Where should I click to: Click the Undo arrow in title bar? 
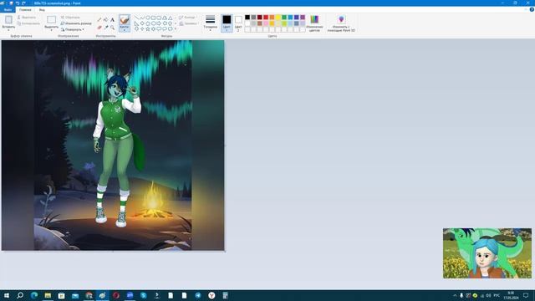pyautogui.click(x=17, y=3)
